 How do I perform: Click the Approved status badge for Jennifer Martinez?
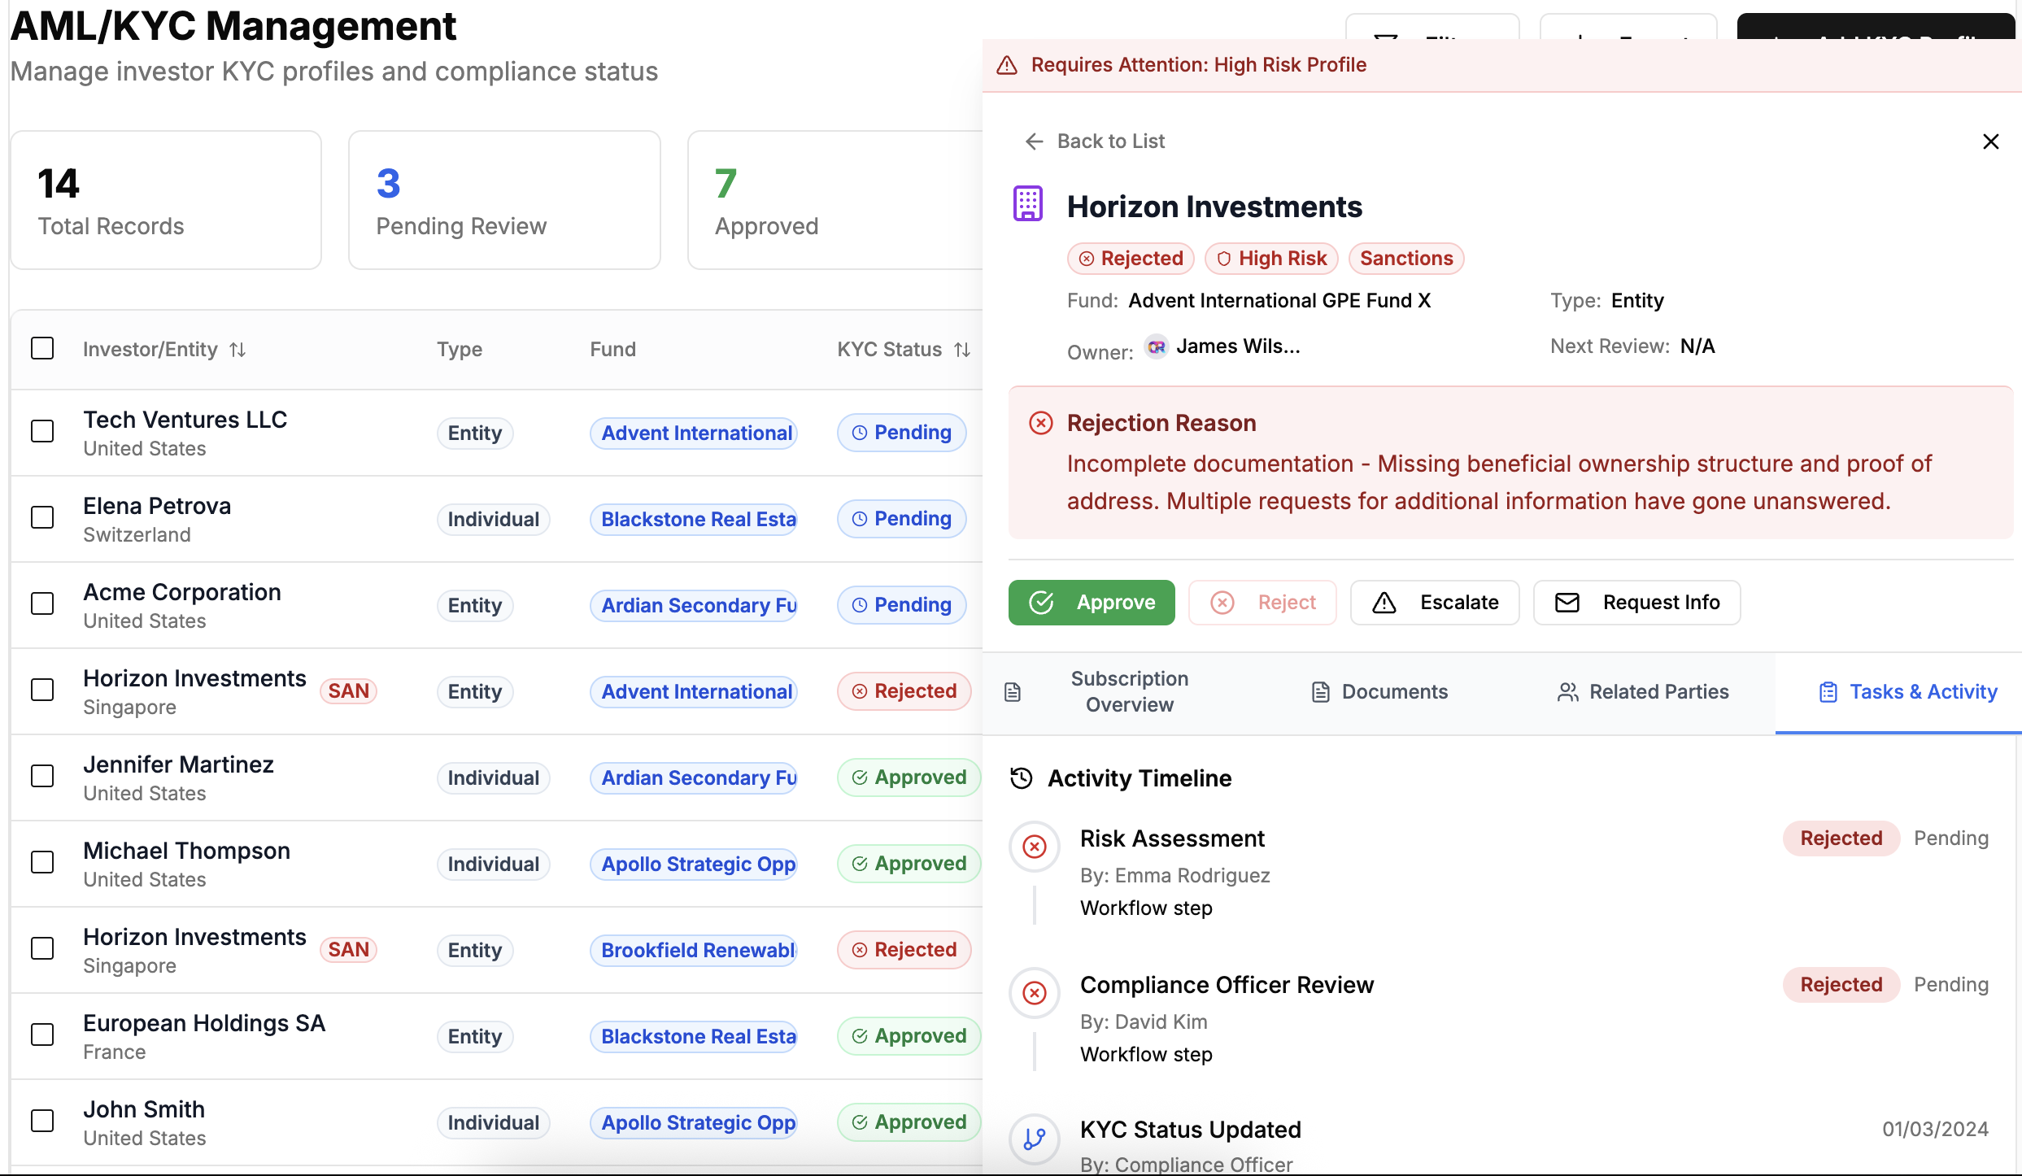coord(909,777)
